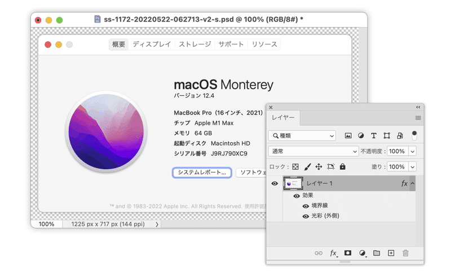The height and width of the screenshot is (273, 451).
Task: Delete layer trash icon
Action: (x=405, y=253)
